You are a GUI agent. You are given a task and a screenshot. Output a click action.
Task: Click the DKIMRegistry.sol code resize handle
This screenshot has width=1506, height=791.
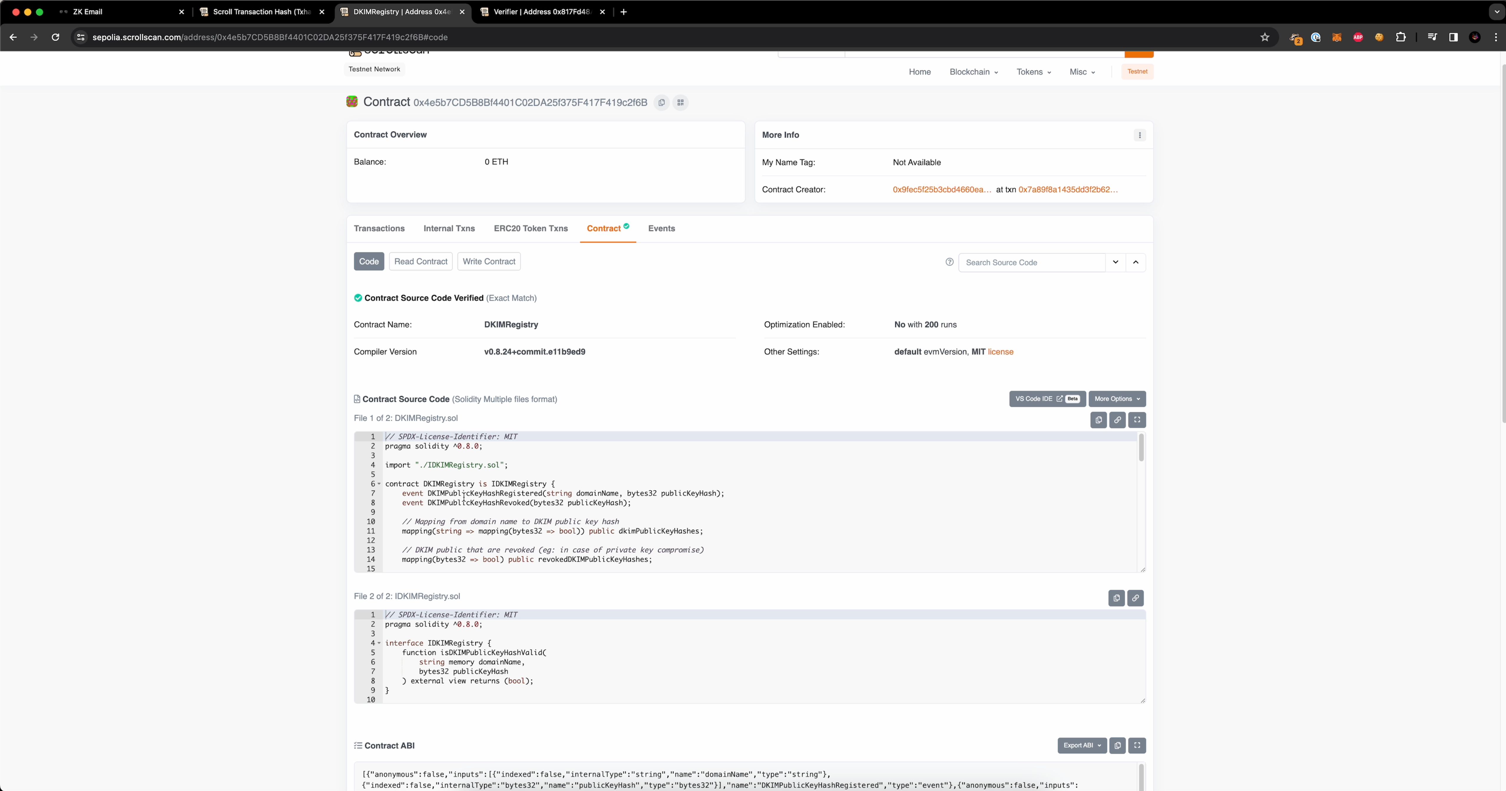(x=1142, y=570)
